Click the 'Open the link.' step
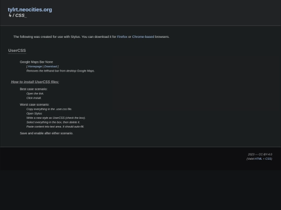Screen dimensions: 281x210 click(x=35, y=93)
